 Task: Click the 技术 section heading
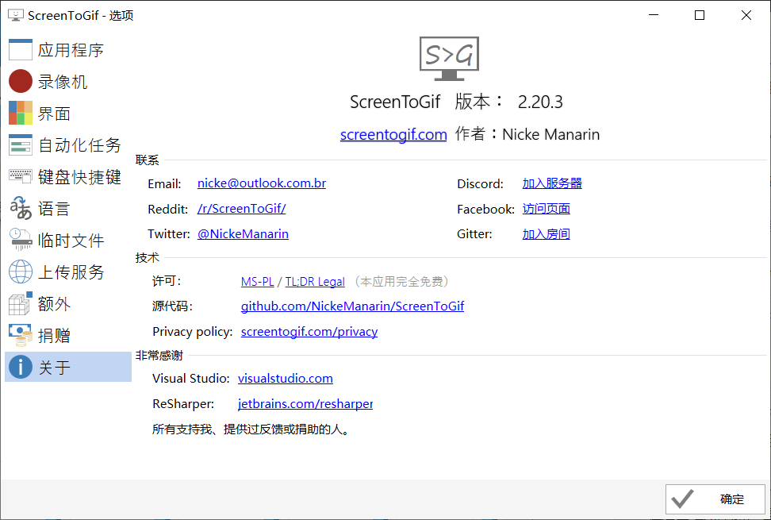point(147,257)
